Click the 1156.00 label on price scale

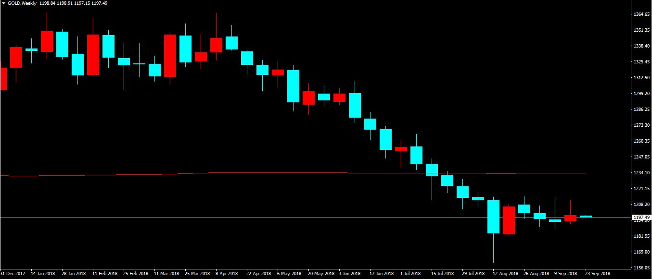click(x=640, y=267)
